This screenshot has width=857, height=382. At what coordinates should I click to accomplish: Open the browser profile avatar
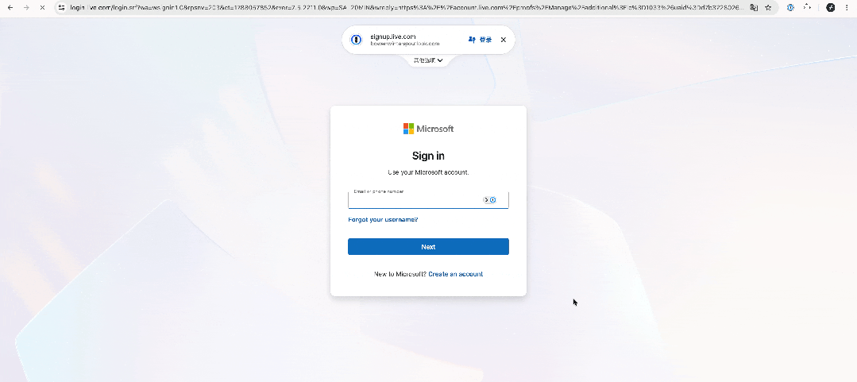point(830,8)
